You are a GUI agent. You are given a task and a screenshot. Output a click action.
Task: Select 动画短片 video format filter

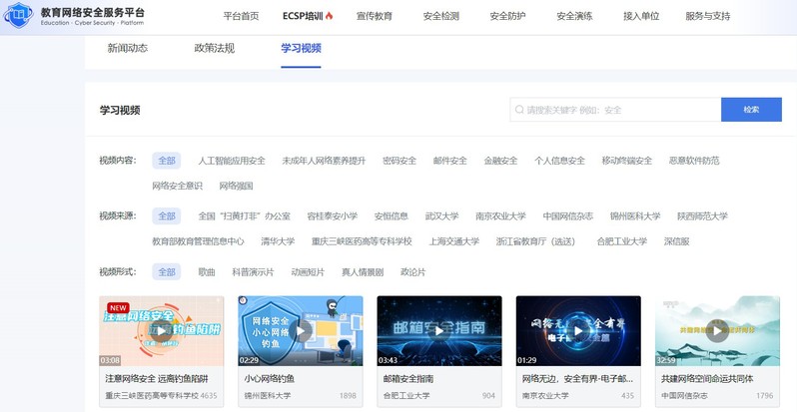(x=308, y=271)
